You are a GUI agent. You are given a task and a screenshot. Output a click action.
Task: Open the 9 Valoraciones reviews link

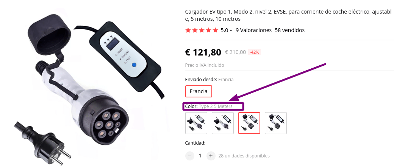click(253, 30)
